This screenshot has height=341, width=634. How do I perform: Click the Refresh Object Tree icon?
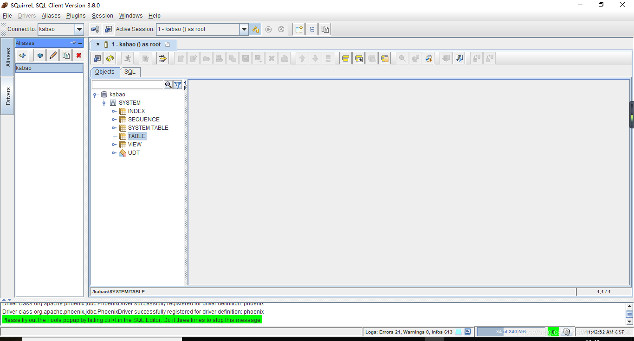click(x=110, y=58)
